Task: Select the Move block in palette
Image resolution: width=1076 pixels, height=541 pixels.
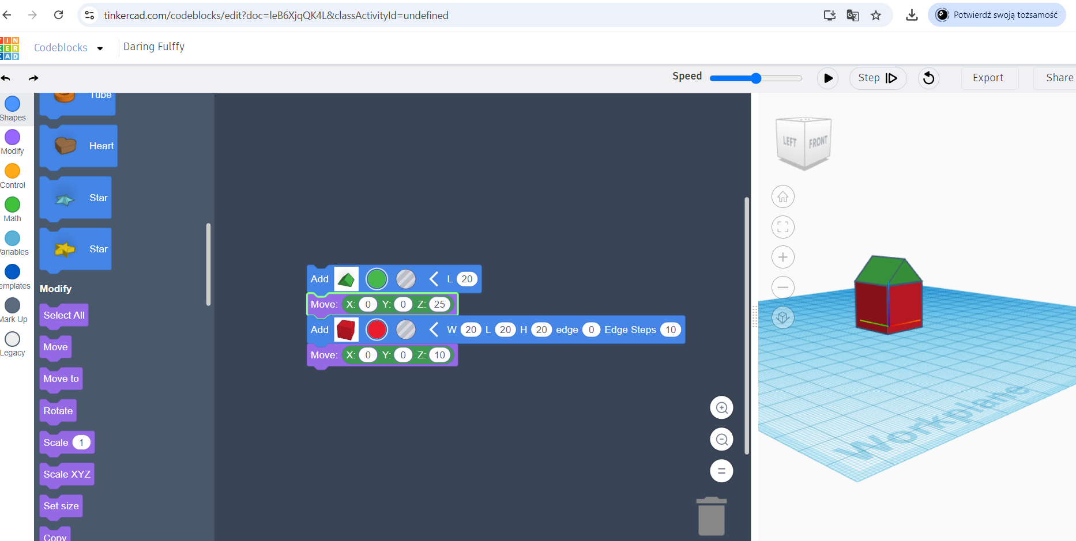Action: click(x=55, y=347)
